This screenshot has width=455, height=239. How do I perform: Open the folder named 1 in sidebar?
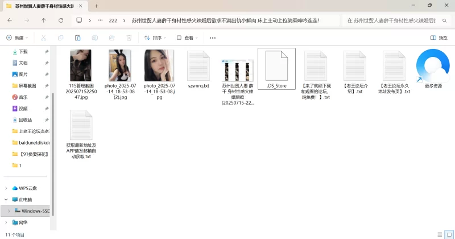pyautogui.click(x=20, y=166)
